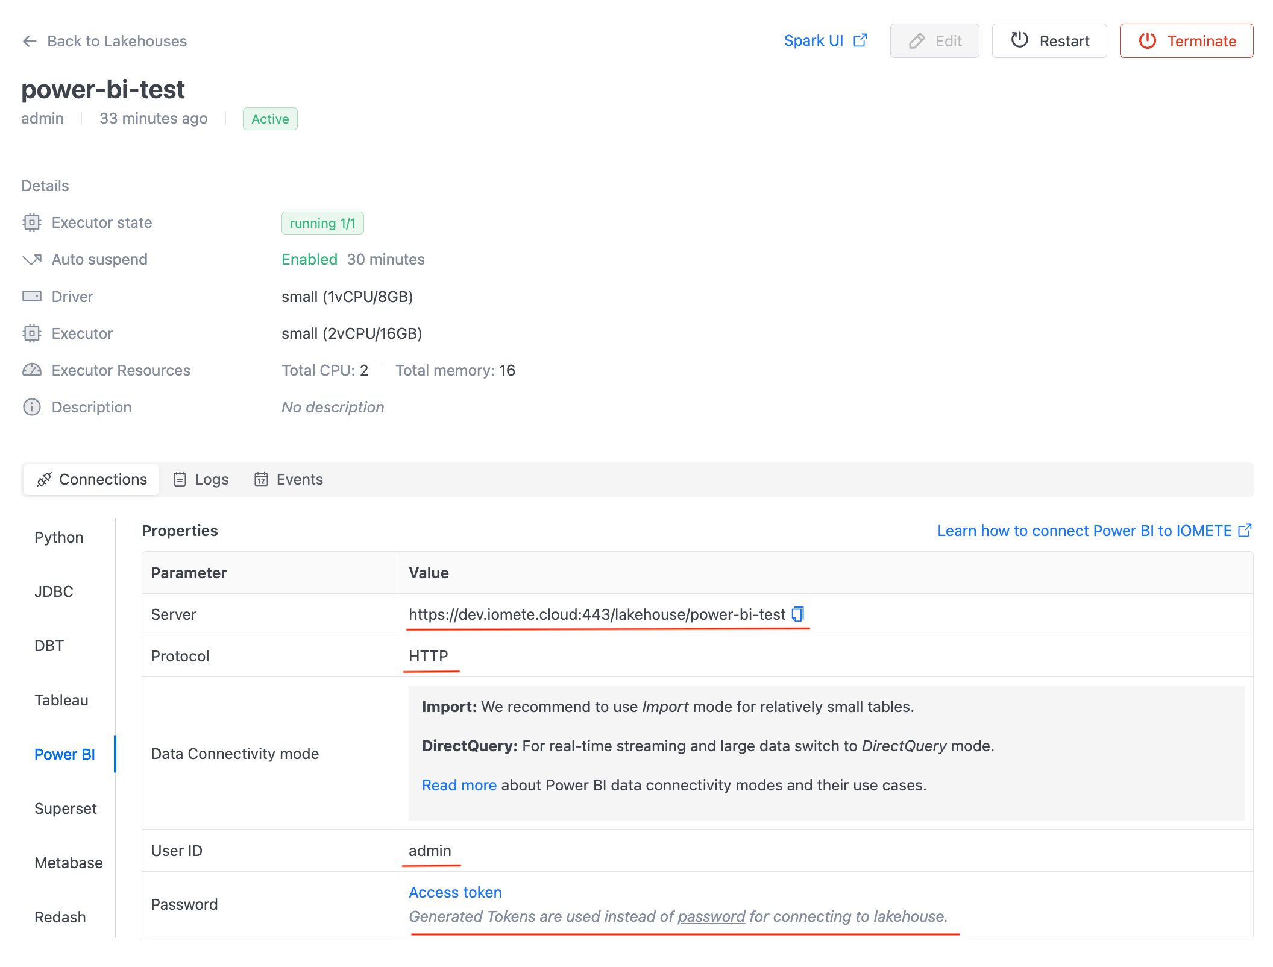
Task: Click the underlined password word in note
Action: click(x=711, y=916)
